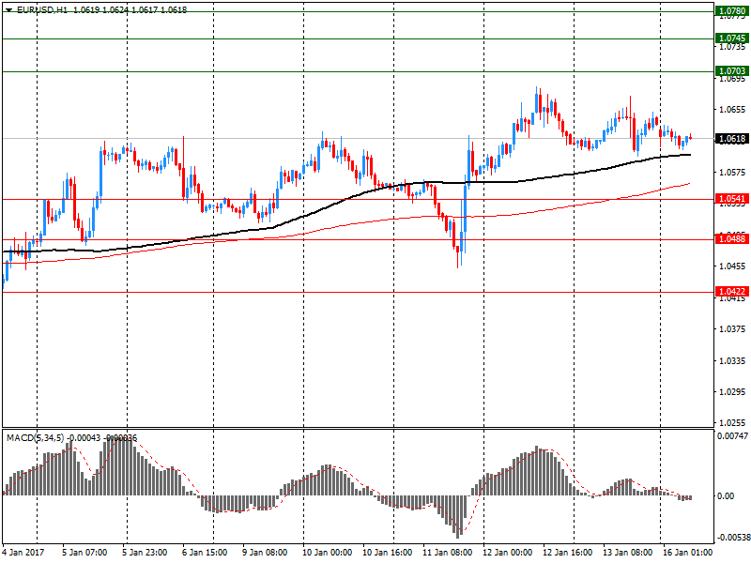The height and width of the screenshot is (563, 751).
Task: Click the 1.0375 price axis label
Action: coord(733,329)
